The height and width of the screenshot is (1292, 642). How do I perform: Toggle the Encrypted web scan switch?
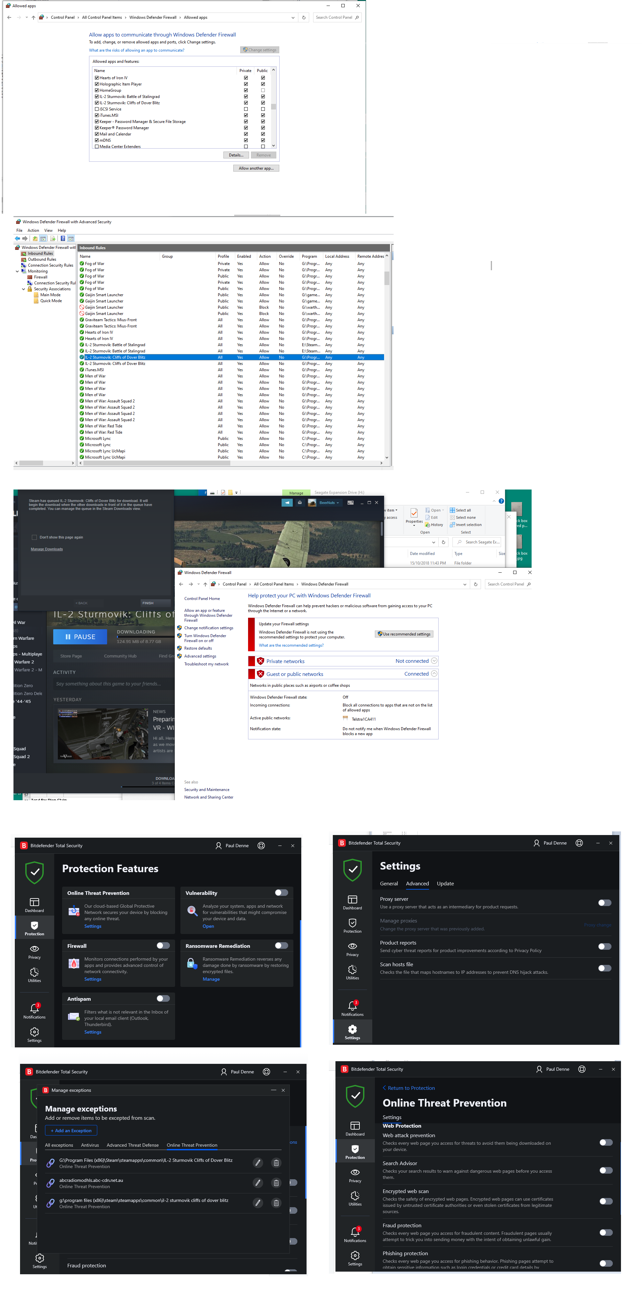point(606,1201)
